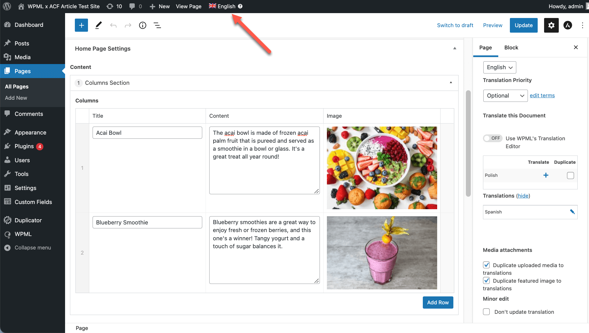Click the redo arrow
The height and width of the screenshot is (333, 589).
click(x=128, y=25)
